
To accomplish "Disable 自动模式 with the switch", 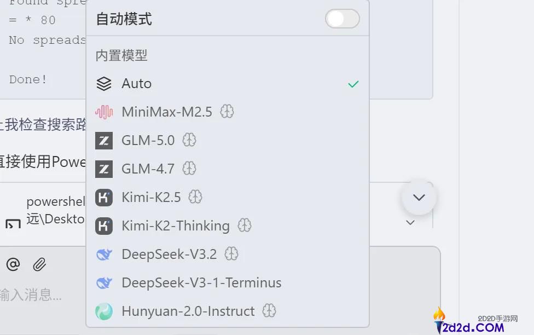I will coord(342,19).
